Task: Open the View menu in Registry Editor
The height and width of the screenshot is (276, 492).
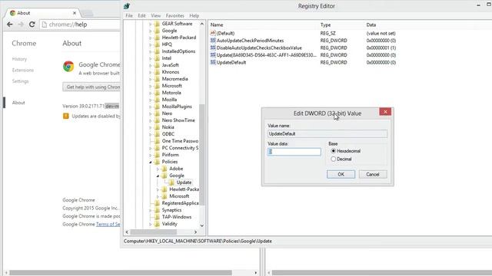Action: [x=155, y=15]
